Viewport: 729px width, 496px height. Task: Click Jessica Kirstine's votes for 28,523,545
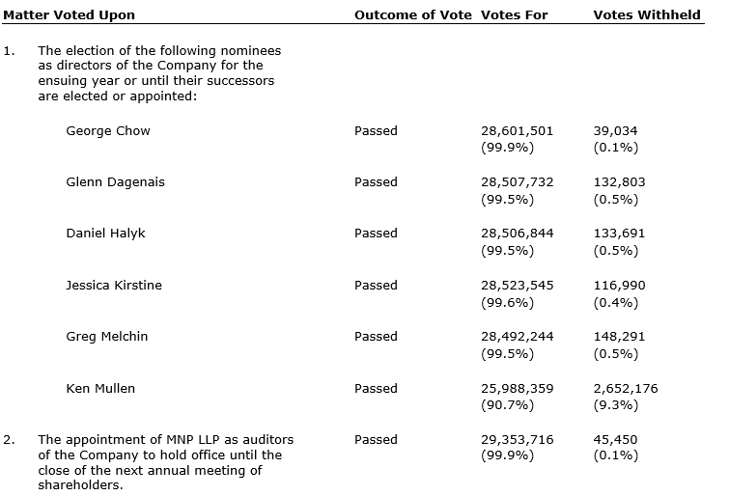pyautogui.click(x=517, y=285)
